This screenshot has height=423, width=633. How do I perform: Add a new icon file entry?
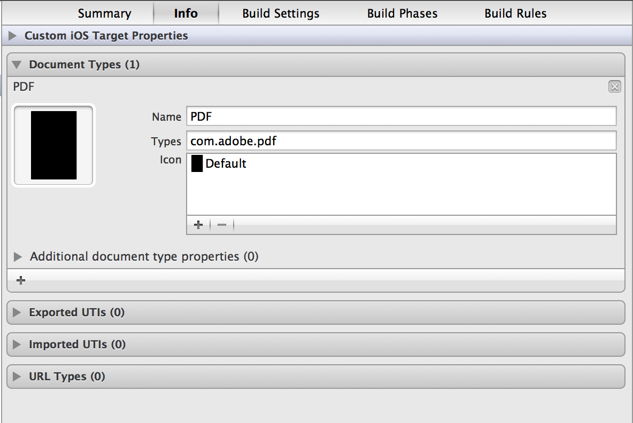tap(198, 225)
